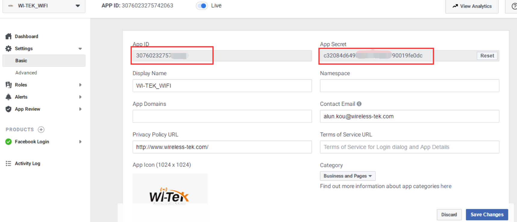Click the Contact Email info icon
Viewport: 517px width, 222px height.
click(359, 104)
